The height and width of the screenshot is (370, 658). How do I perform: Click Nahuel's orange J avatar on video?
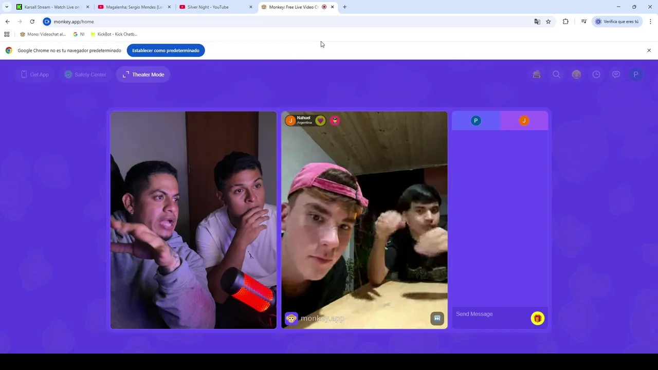pyautogui.click(x=290, y=121)
